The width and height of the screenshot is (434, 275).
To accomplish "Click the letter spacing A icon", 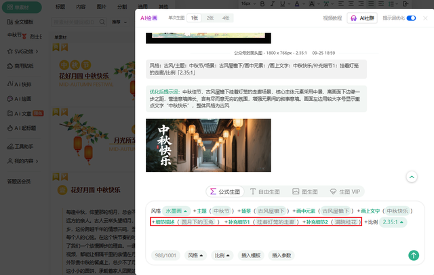I will [326, 4].
